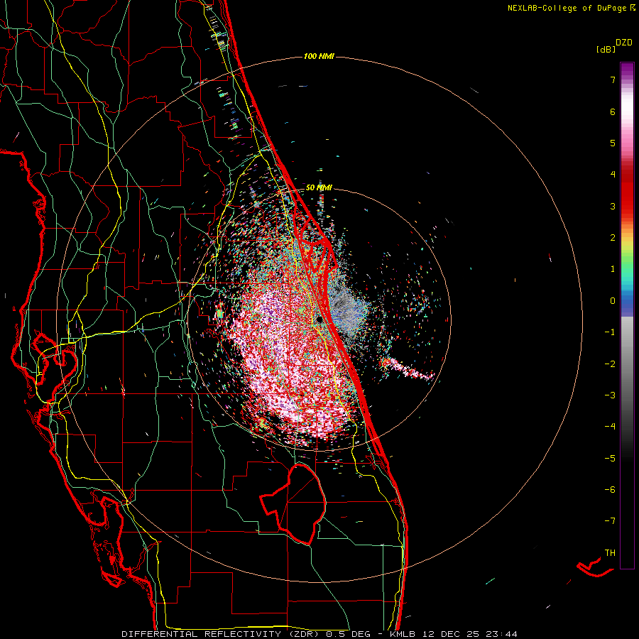Click the KMLB station identifier in caption
This screenshot has height=639, width=639.
[x=402, y=634]
